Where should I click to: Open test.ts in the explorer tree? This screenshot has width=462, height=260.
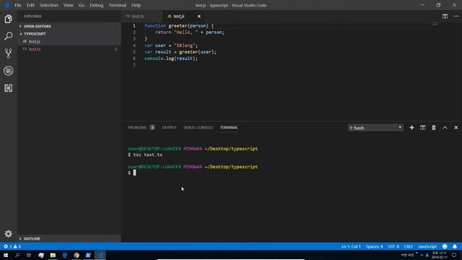69,49
